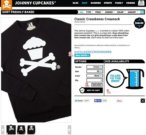Click the measuring cup availability icon
Viewport: 146px width, 135px height.
coord(135,79)
